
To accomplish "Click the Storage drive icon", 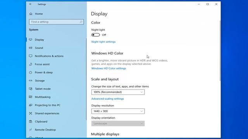I will pos(31,81).
